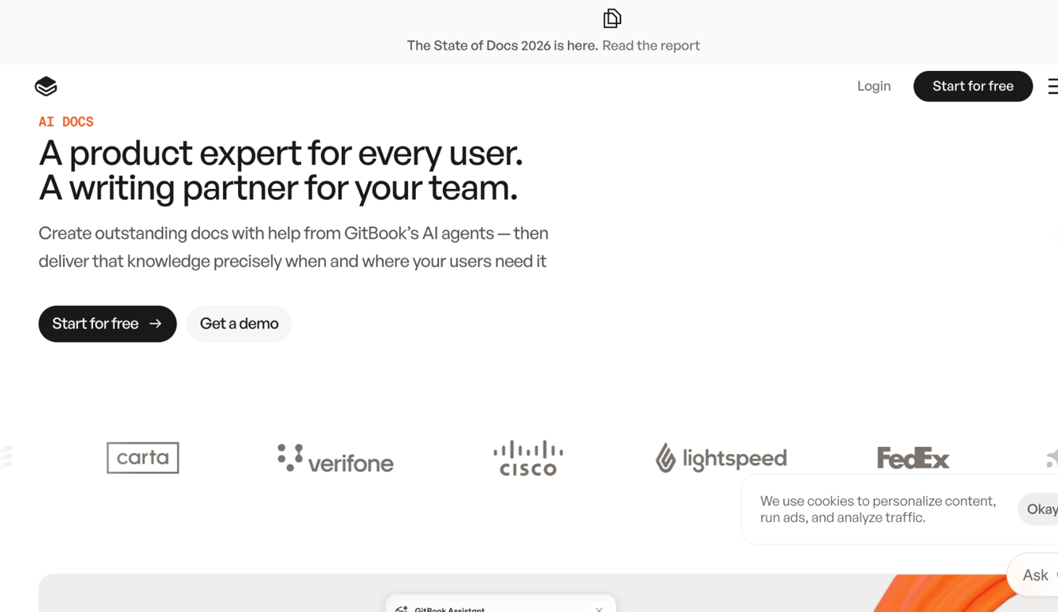Click the Cisco logo
This screenshot has height=612, width=1058.
(528, 457)
